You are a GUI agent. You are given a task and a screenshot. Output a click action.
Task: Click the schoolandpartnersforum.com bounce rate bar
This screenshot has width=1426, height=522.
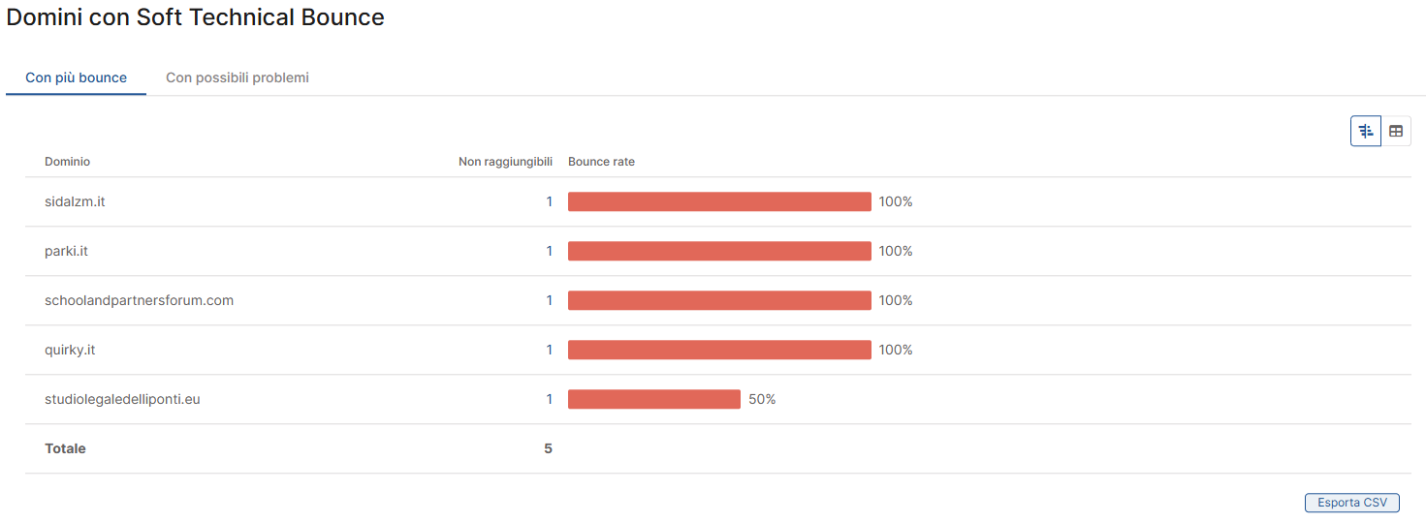tap(719, 300)
